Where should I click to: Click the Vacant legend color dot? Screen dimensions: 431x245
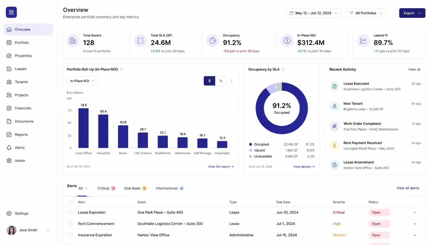point(251,150)
